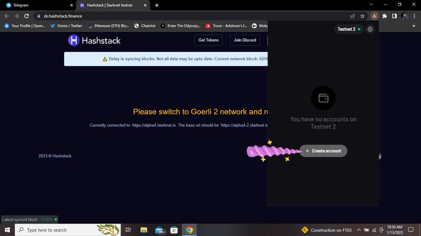Open Windows Start menu

click(7, 230)
